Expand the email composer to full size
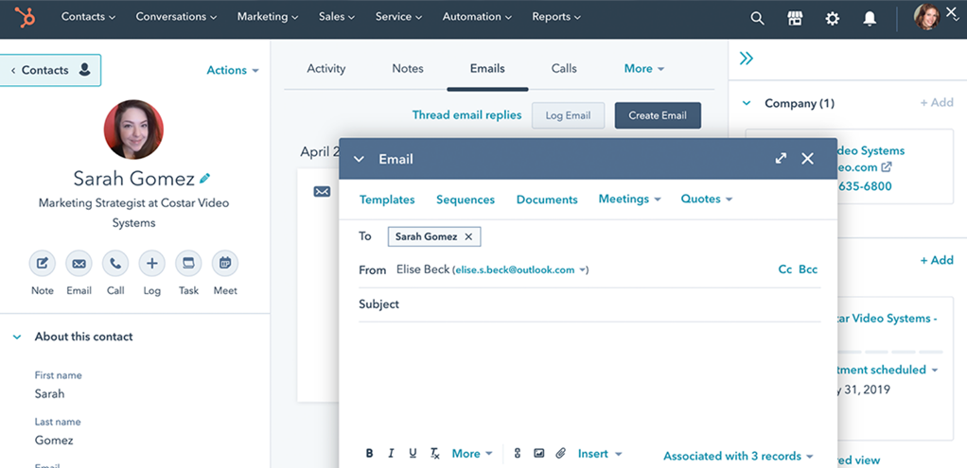The width and height of the screenshot is (967, 468). pyautogui.click(x=781, y=159)
